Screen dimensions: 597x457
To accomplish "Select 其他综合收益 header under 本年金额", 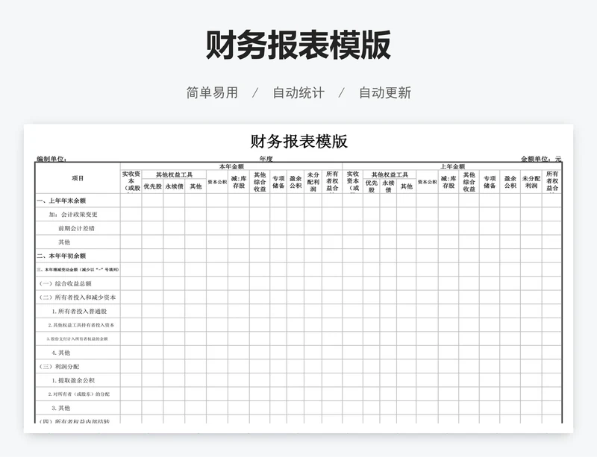I will pyautogui.click(x=260, y=182).
